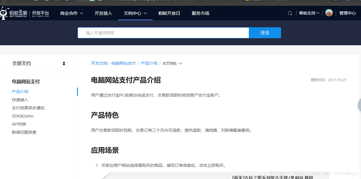Click the blue 搜索 button
361x179 pixels.
265,33
